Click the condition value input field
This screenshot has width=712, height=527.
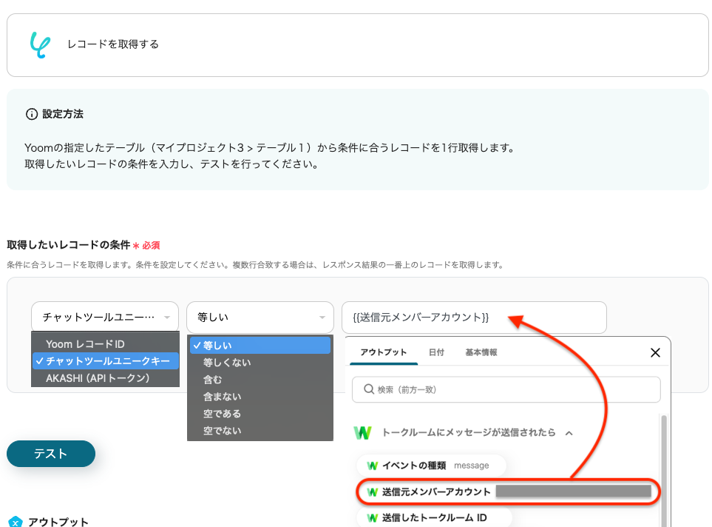tap(473, 318)
